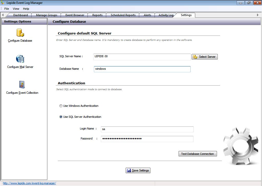This screenshot has width=262, height=186.
Task: Click the Configure Event Collection label
Action: (x=22, y=93)
